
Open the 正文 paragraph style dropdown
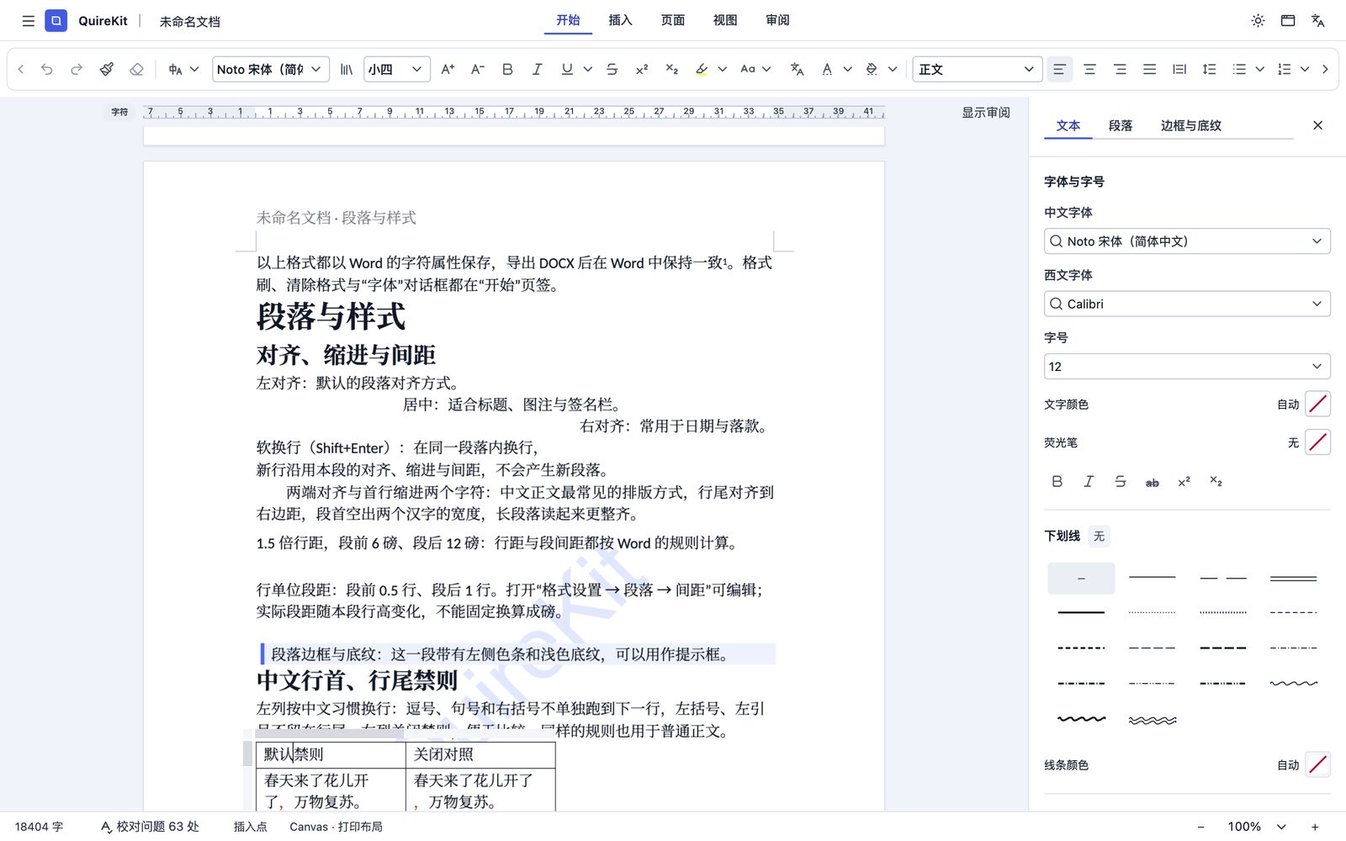[x=978, y=69]
